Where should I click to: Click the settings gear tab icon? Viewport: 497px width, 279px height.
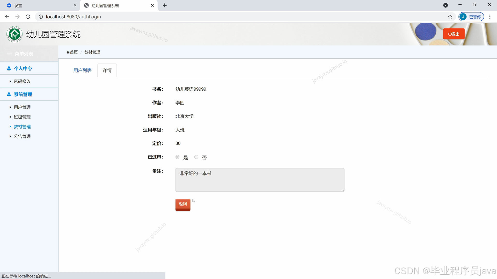pos(9,5)
